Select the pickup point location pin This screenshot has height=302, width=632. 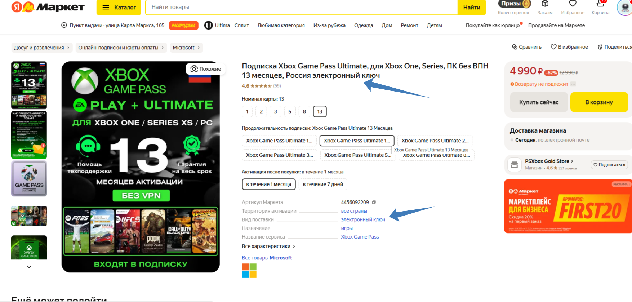tap(64, 25)
